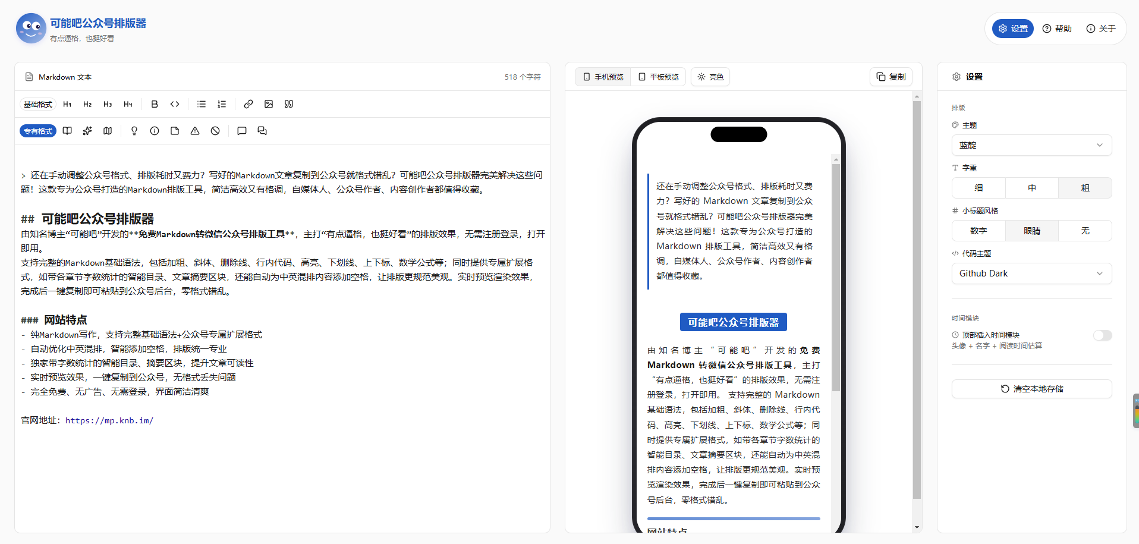Screen dimensions: 1139x544
Task: Click the blue 可能吧公众号排版器 heading in phone preview
Action: point(734,322)
